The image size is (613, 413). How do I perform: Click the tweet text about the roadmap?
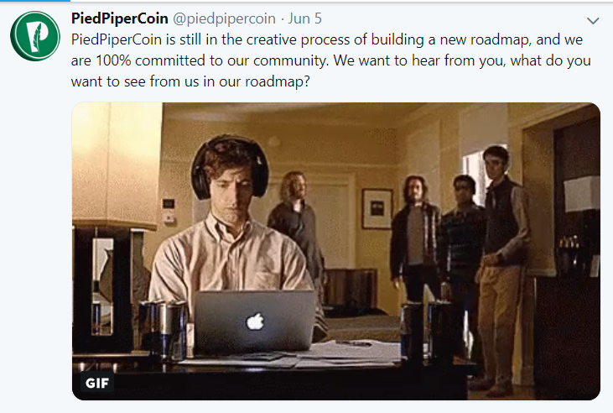330,60
